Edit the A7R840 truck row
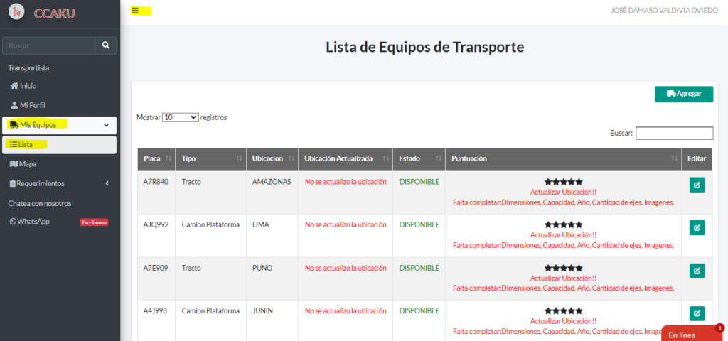Image resolution: width=728 pixels, height=341 pixels. pyautogui.click(x=697, y=185)
